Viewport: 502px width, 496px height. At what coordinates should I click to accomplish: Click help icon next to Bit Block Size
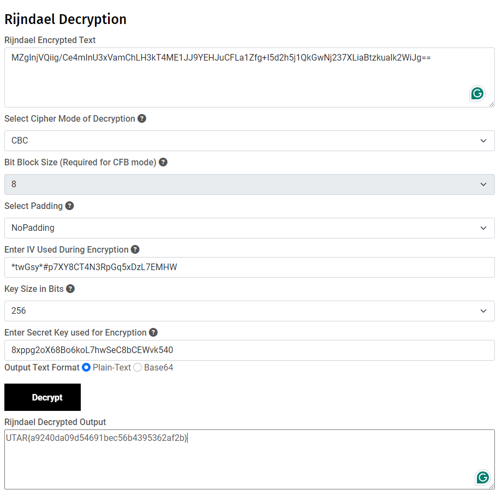163,162
